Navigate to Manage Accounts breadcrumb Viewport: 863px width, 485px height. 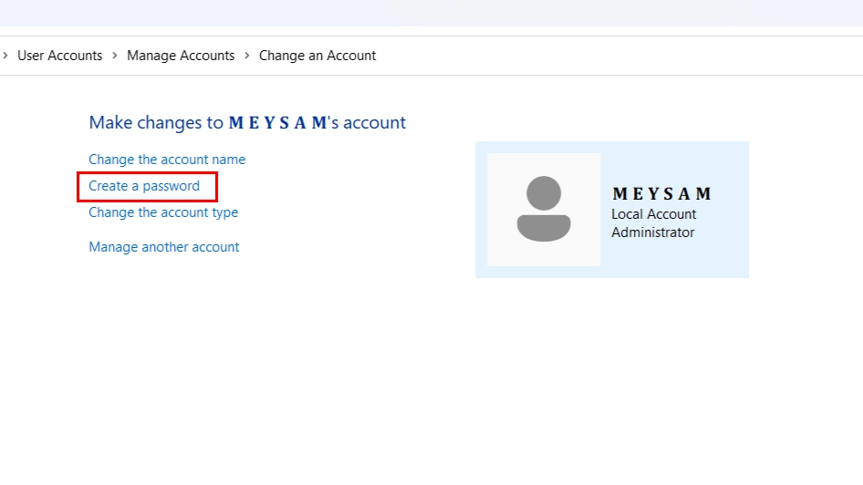click(181, 56)
